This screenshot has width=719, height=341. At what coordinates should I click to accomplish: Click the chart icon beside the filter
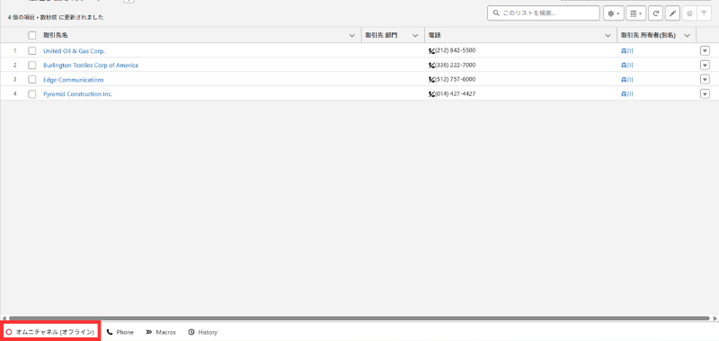coord(689,13)
